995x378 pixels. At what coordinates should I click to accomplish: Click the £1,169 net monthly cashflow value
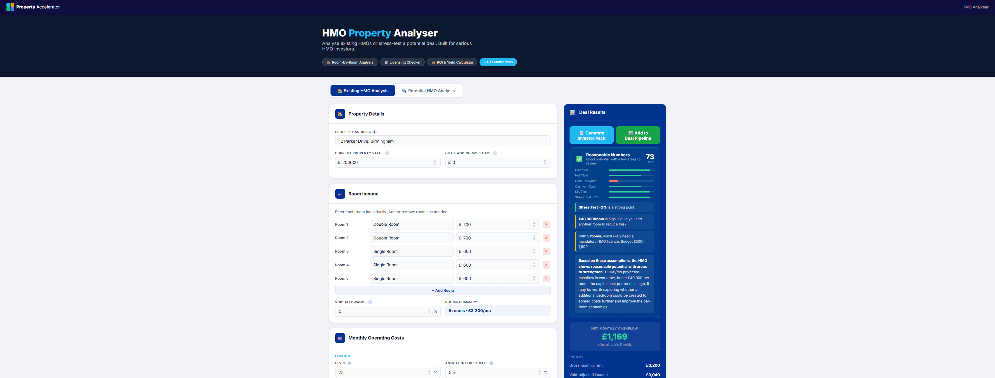(614, 337)
